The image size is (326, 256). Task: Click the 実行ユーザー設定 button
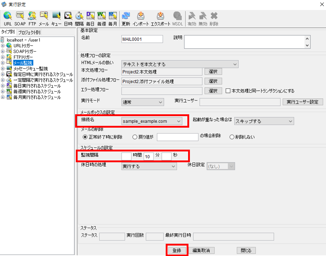(x=303, y=102)
